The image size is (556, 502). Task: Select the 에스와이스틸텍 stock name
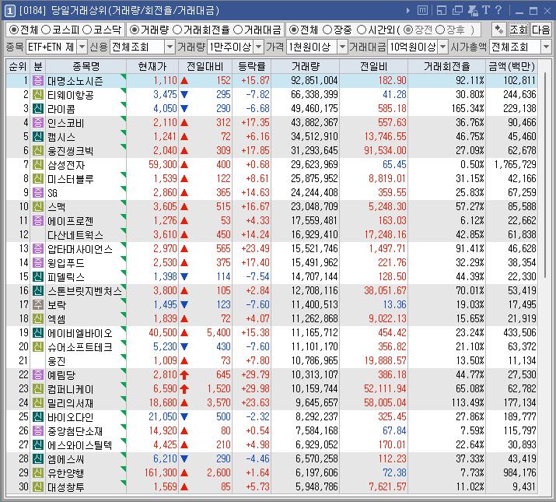click(80, 445)
